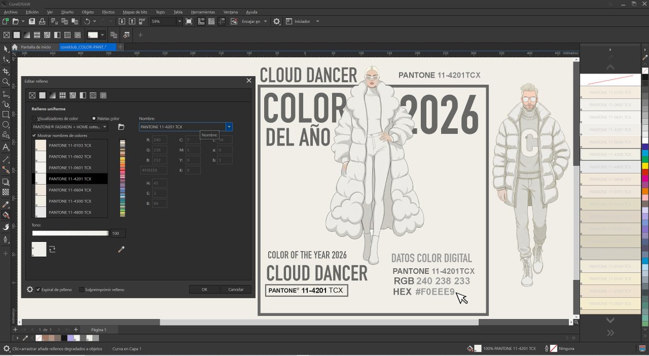The height and width of the screenshot is (356, 649).
Task: Click the Save icon in the toolbar
Action: click(x=32, y=21)
